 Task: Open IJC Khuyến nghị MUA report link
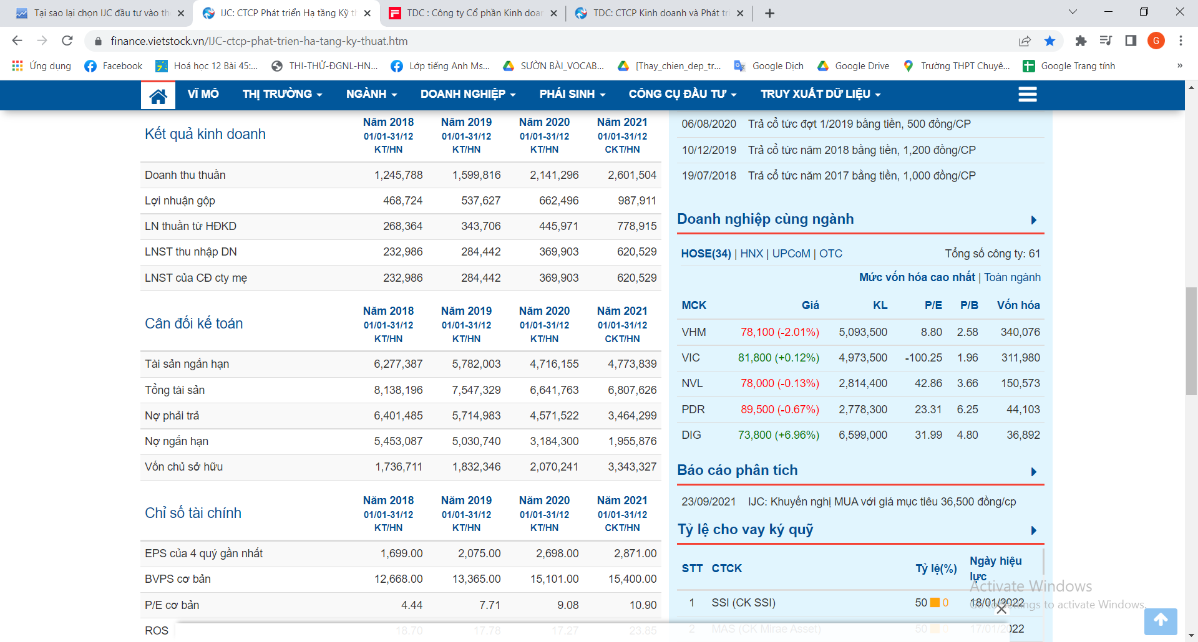pyautogui.click(x=882, y=502)
